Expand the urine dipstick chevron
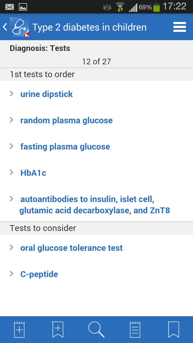This screenshot has height=343, width=193. [x=11, y=94]
